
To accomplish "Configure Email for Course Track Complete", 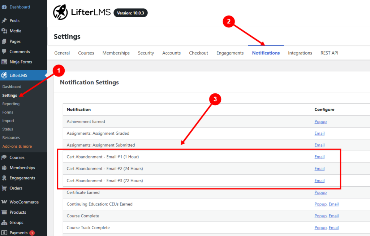I will pos(334,227).
